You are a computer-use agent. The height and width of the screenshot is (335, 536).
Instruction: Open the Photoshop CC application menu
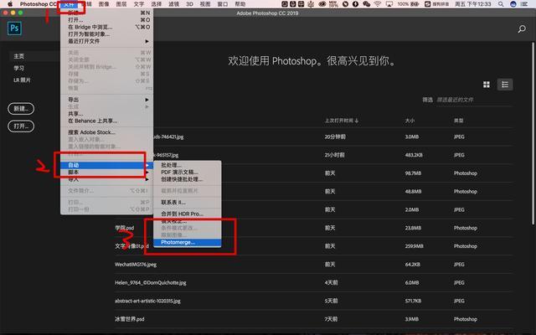(x=39, y=4)
